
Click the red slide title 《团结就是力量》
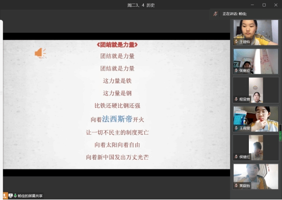[117, 45]
